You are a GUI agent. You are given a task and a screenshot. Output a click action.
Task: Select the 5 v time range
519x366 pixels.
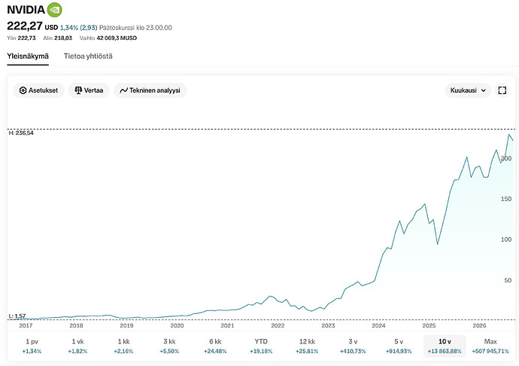tap(399, 346)
